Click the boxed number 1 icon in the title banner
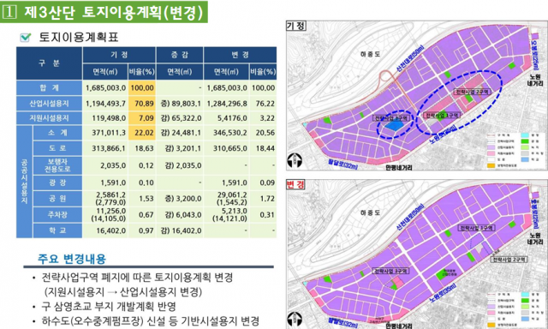Viewport: 548px width, 329px height. tap(9, 11)
